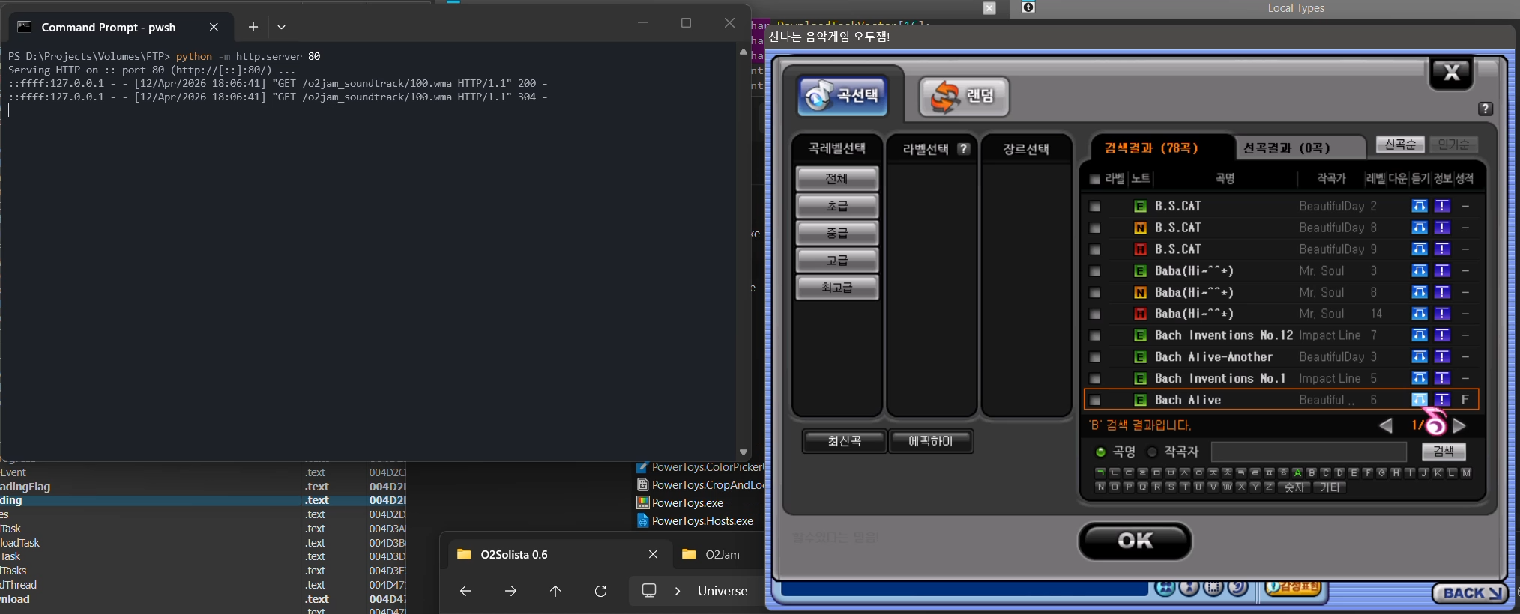Expand the breadcrumb chevron before Universe
The image size is (1520, 614).
pyautogui.click(x=678, y=591)
